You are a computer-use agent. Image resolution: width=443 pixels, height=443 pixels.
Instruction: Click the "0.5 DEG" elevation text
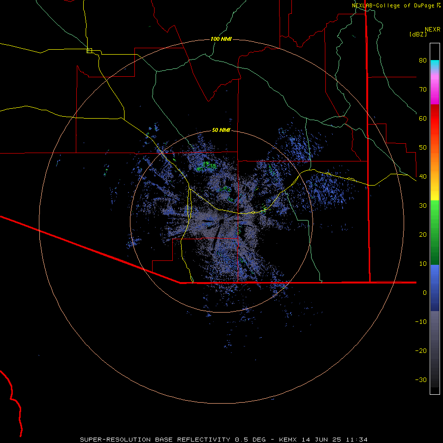(x=251, y=440)
